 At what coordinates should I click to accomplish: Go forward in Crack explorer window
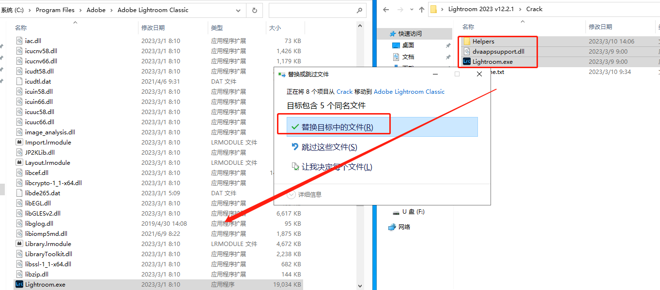click(400, 9)
